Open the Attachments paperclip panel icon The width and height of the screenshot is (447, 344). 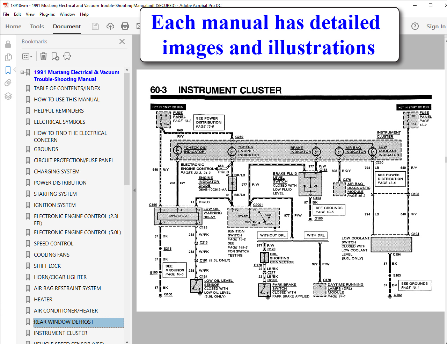pyautogui.click(x=8, y=83)
